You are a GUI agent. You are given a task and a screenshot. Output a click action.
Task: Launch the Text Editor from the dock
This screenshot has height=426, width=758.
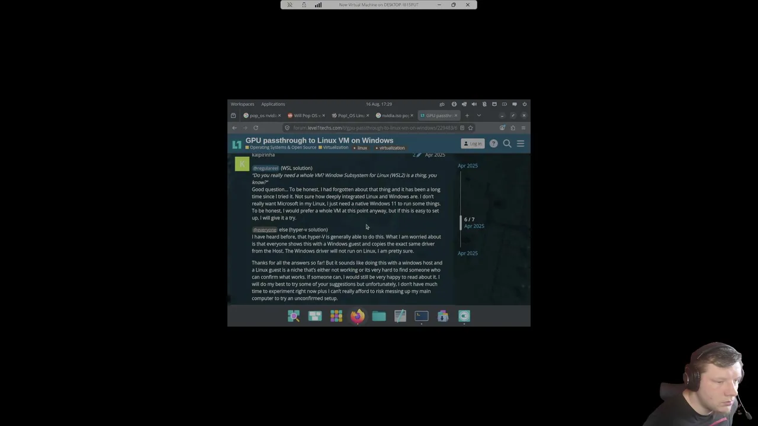400,317
